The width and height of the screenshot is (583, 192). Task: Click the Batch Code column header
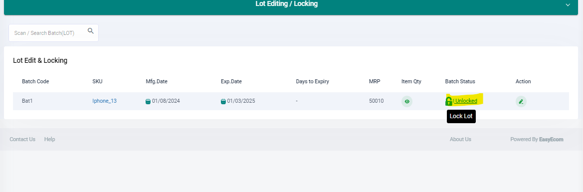(x=35, y=81)
